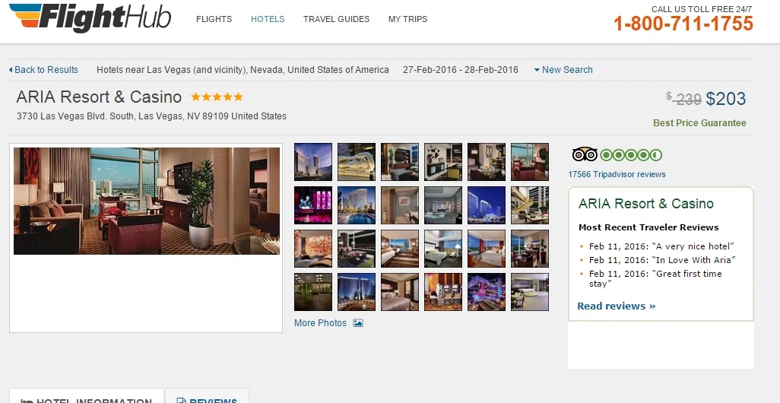This screenshot has height=403, width=780.
Task: Click the crossed-out $239 price
Action: 684,99
